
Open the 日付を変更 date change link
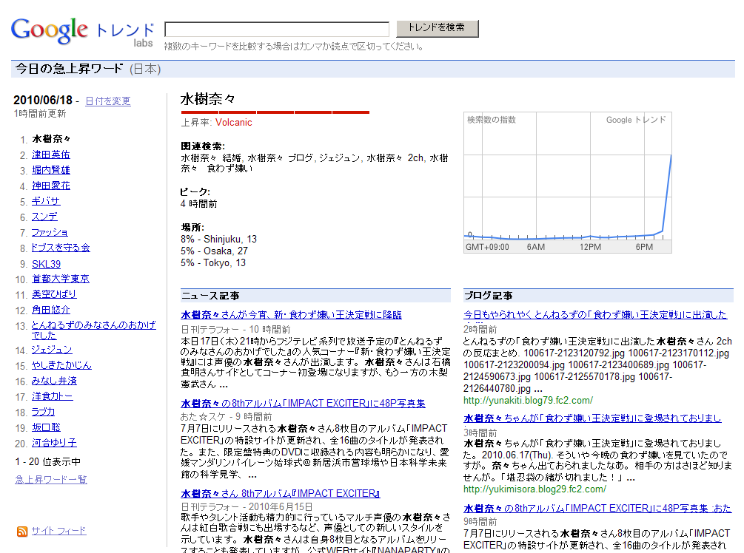pos(107,101)
